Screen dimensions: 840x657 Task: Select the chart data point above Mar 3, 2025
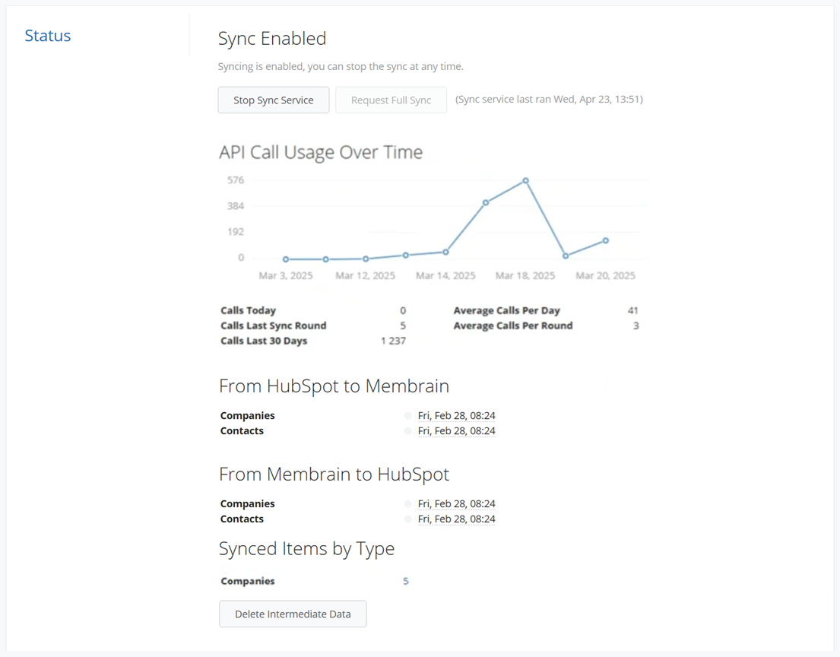286,259
